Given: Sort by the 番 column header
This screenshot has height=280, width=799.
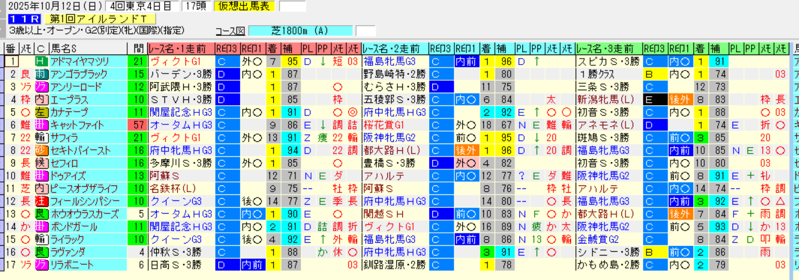Looking at the screenshot, I should [x=11, y=49].
